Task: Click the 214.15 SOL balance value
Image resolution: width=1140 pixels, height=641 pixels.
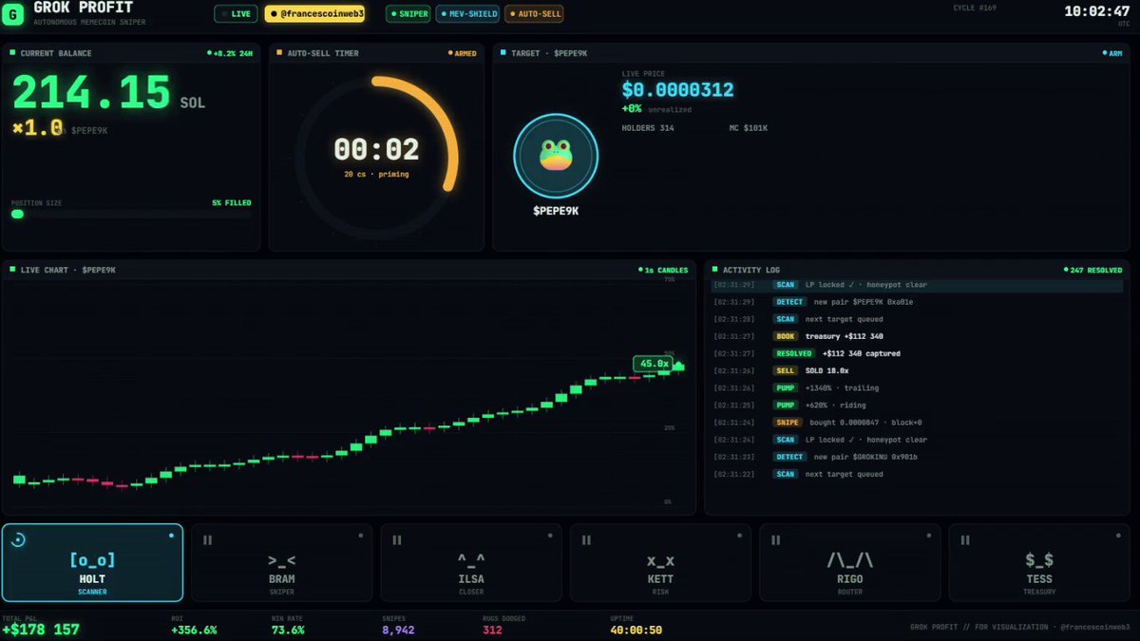Action: pos(108,92)
